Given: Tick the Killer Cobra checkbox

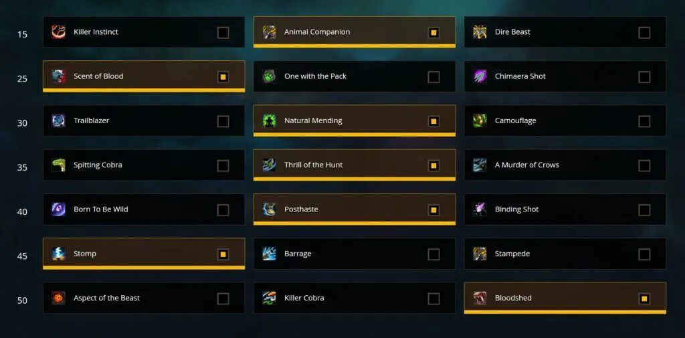Looking at the screenshot, I should tap(433, 299).
